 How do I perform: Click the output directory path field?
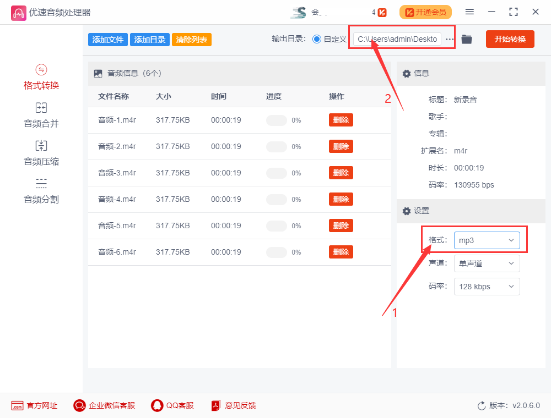[397, 39]
